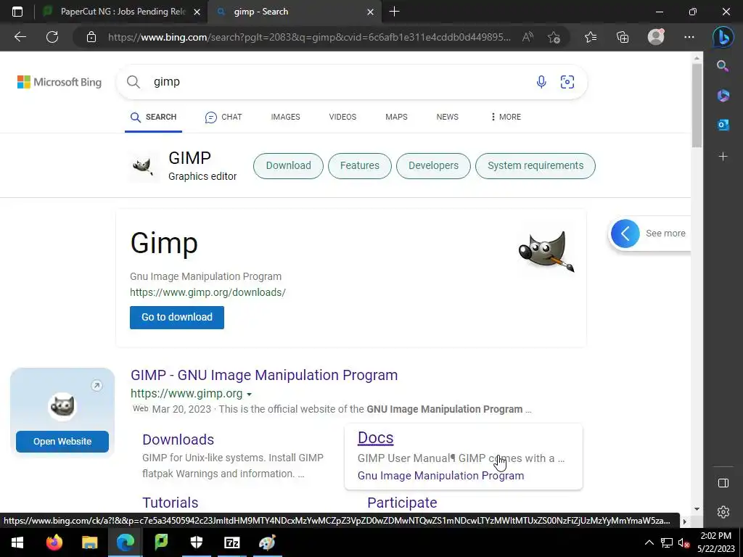Switch to the MAPS results tab
The width and height of the screenshot is (743, 557).
(396, 117)
